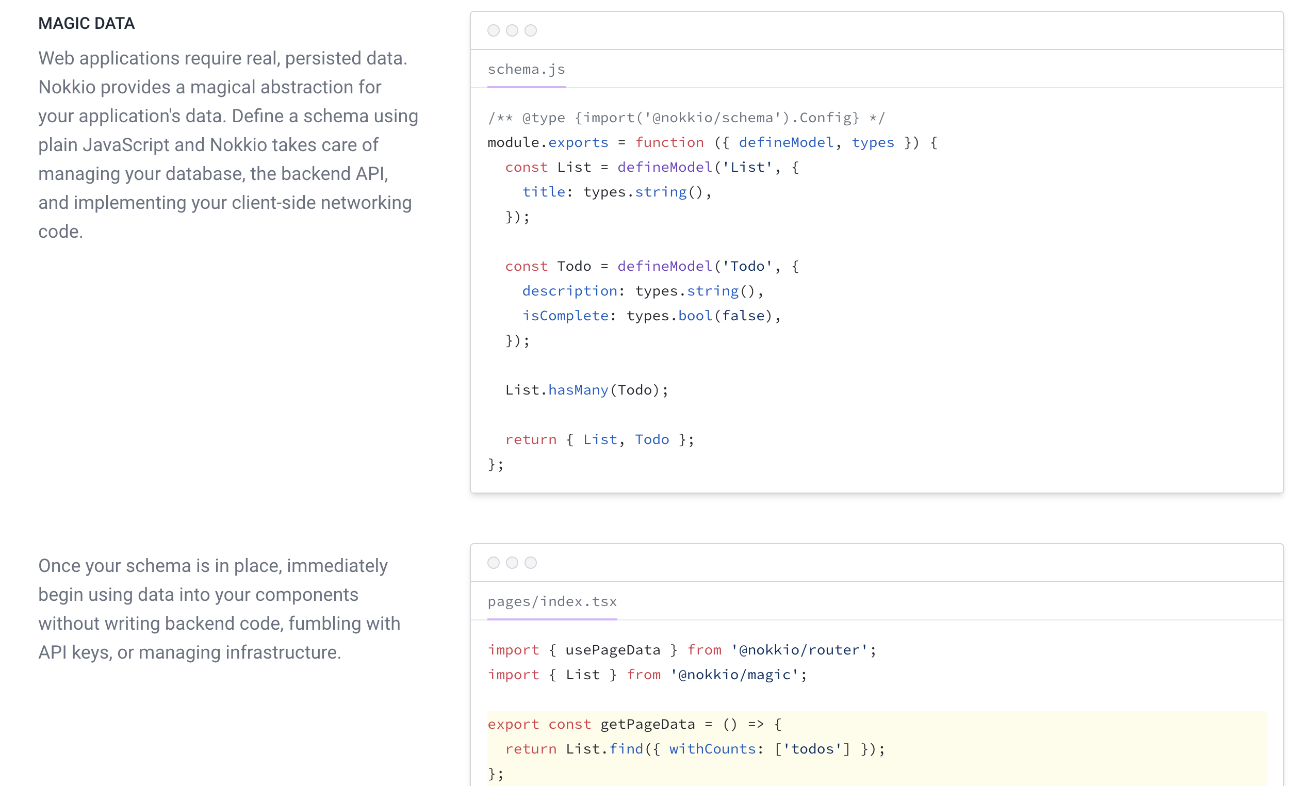Click the "@type {import('@nokkio/schema').Config}" comment line
This screenshot has height=786, width=1310.
tap(686, 118)
